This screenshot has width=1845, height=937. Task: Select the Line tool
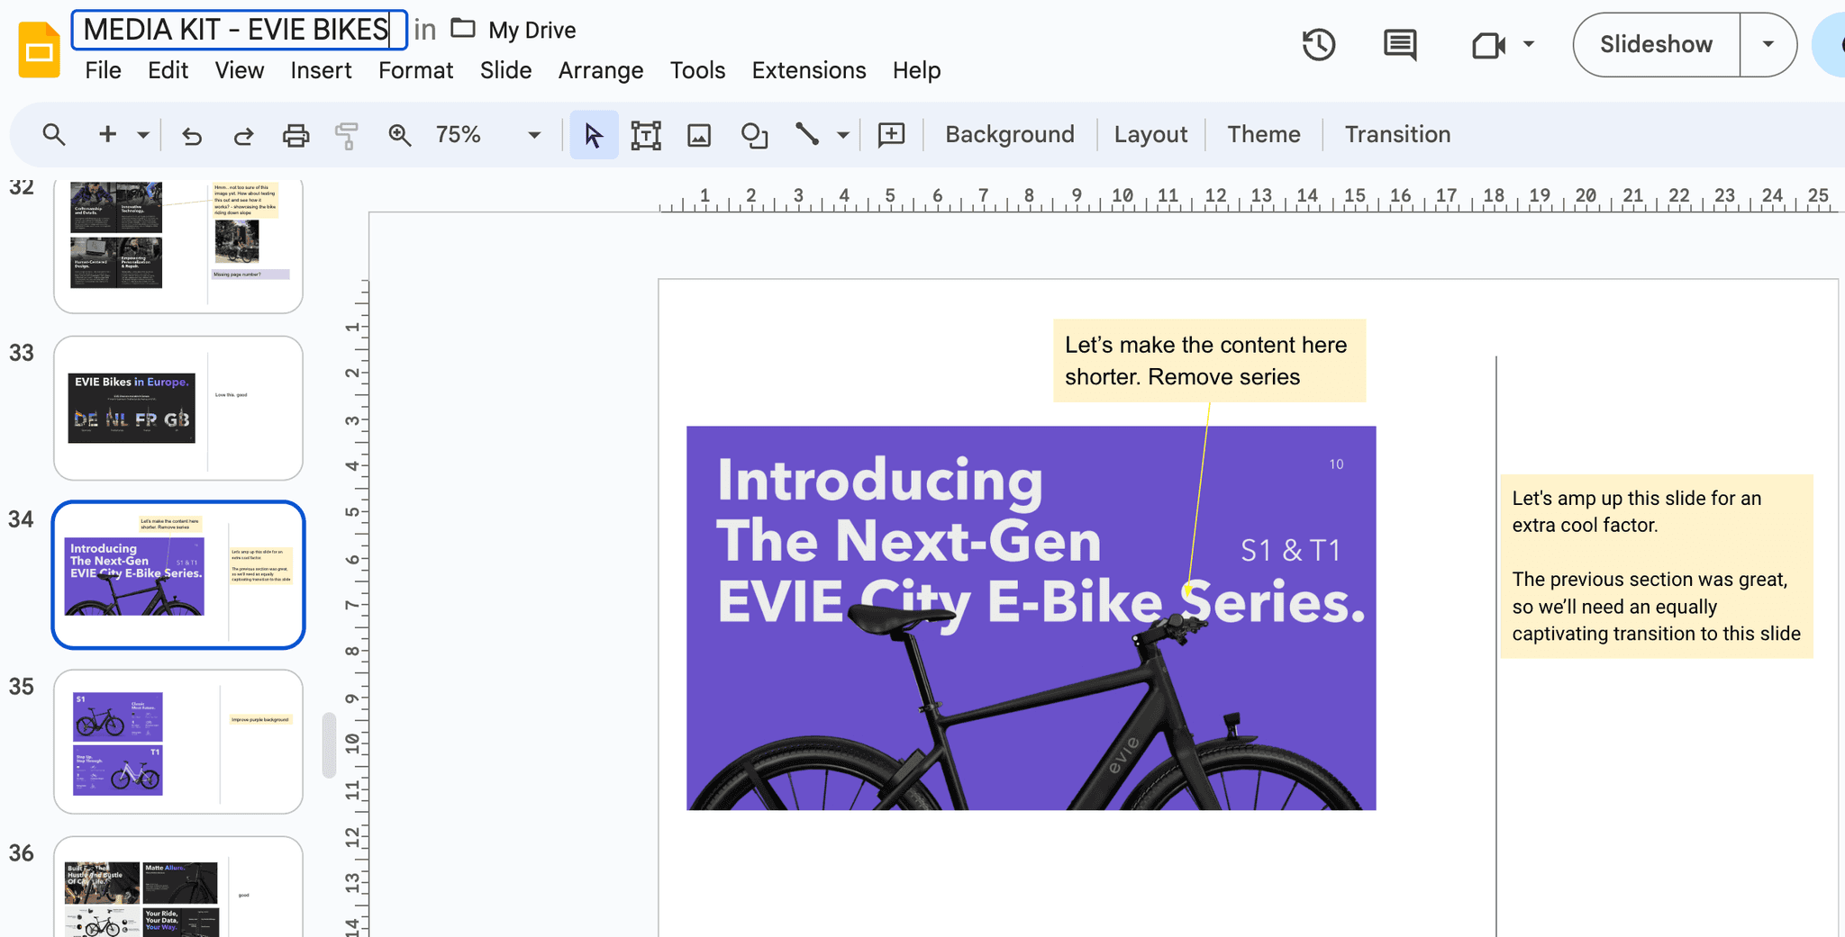pos(807,135)
